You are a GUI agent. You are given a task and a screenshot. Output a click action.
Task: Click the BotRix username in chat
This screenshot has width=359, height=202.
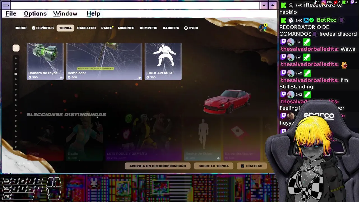[x=327, y=20]
